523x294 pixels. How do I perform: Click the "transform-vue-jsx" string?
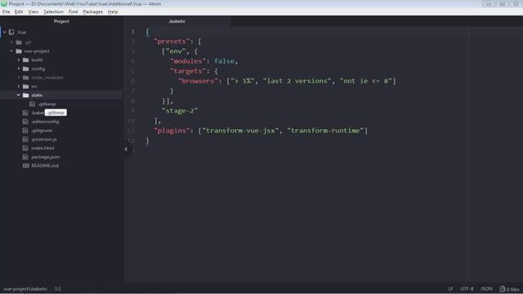tap(240, 131)
